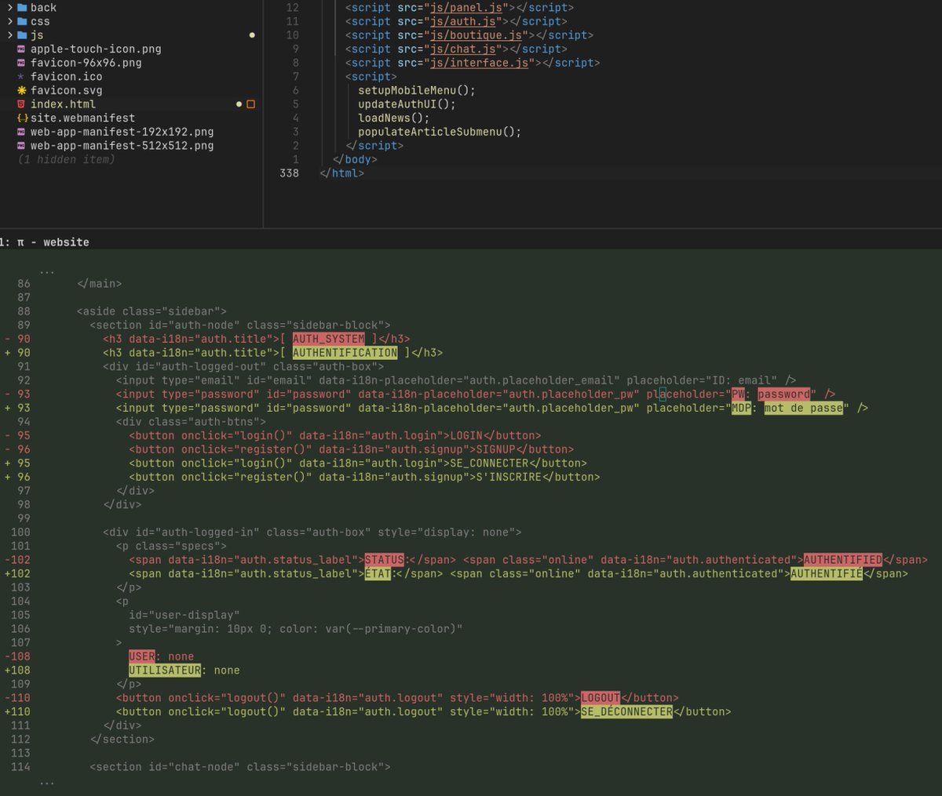Click the removed SIGNUP button line

(x=351, y=449)
